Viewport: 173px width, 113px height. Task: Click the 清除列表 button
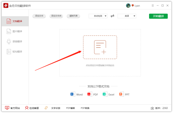tap(73, 16)
